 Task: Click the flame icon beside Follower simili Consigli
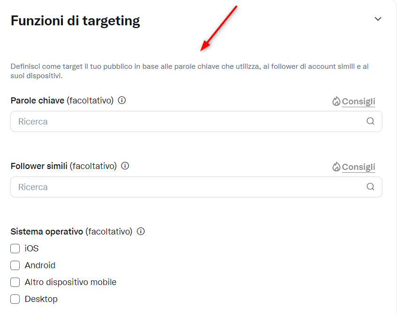click(336, 167)
